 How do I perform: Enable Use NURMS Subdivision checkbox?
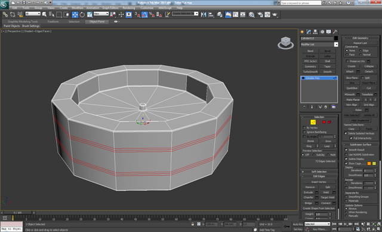tap(346, 154)
